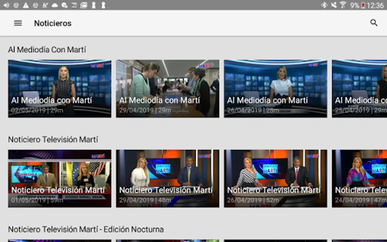Play Noticiero Televisión Martí 29/04/2019 episode

pyautogui.click(x=168, y=179)
